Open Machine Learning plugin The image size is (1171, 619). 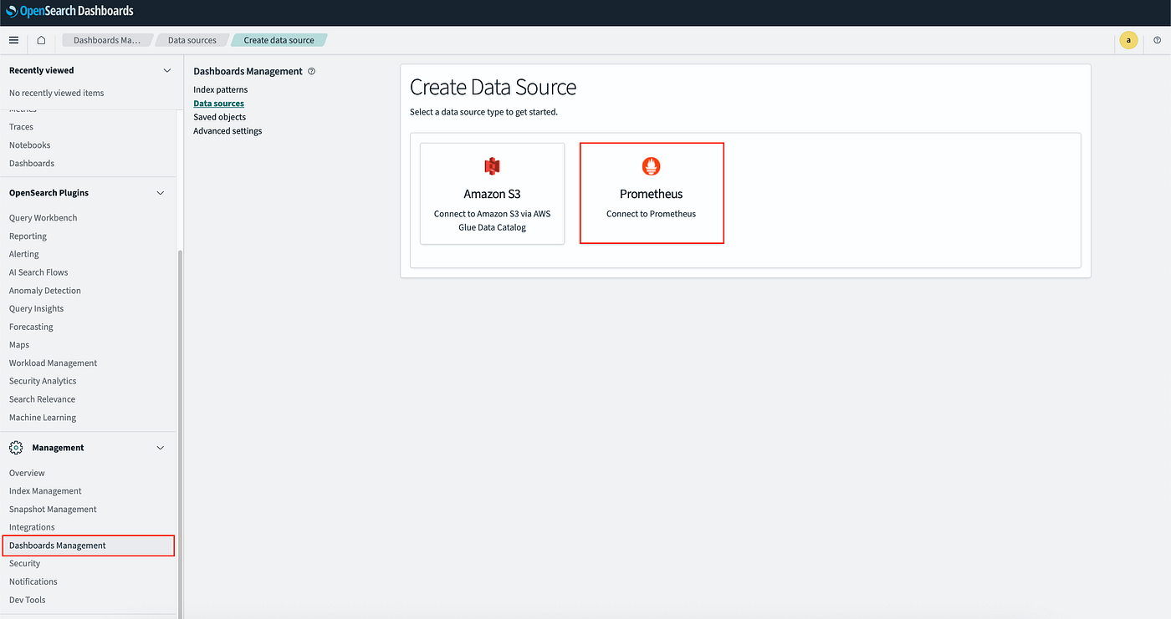(x=43, y=418)
